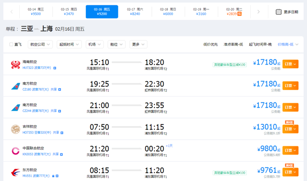Tick the 直飞 direct flight checkbox
This screenshot has height=181, width=307.
point(11,44)
